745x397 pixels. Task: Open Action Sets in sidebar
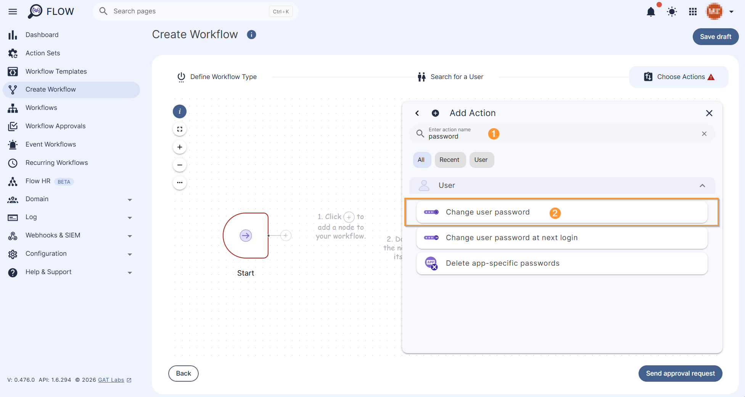coord(71,53)
